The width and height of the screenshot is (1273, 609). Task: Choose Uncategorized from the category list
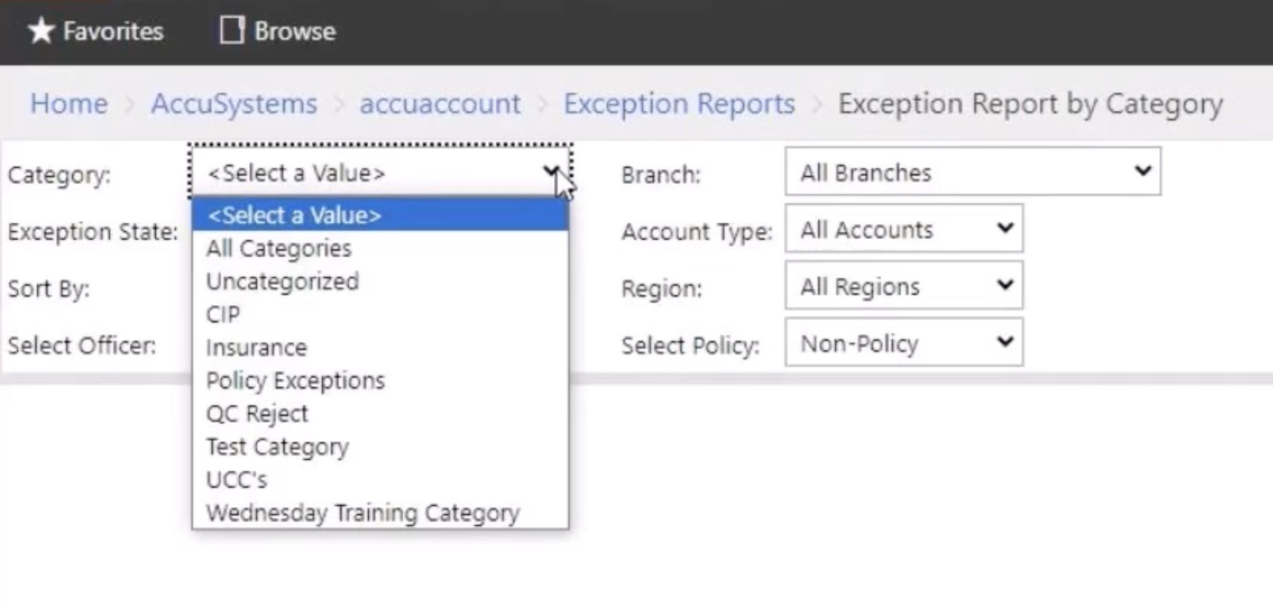coord(283,281)
